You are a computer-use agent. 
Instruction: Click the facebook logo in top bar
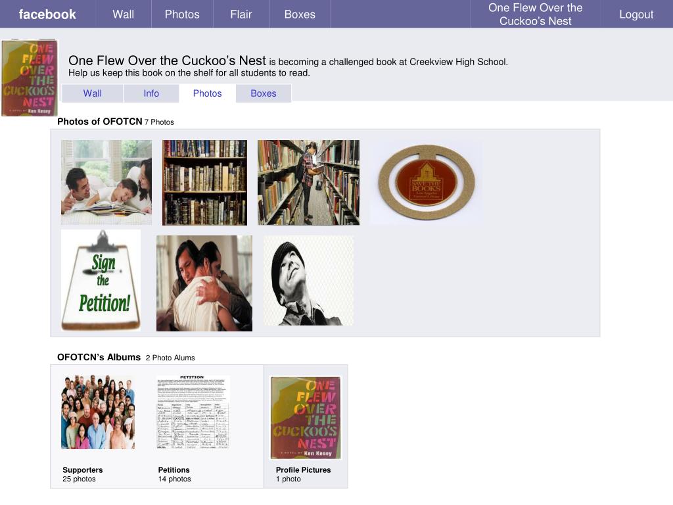[47, 14]
